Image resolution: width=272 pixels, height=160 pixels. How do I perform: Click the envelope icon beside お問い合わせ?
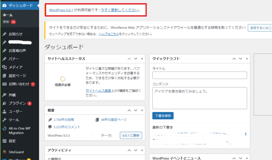(5, 84)
